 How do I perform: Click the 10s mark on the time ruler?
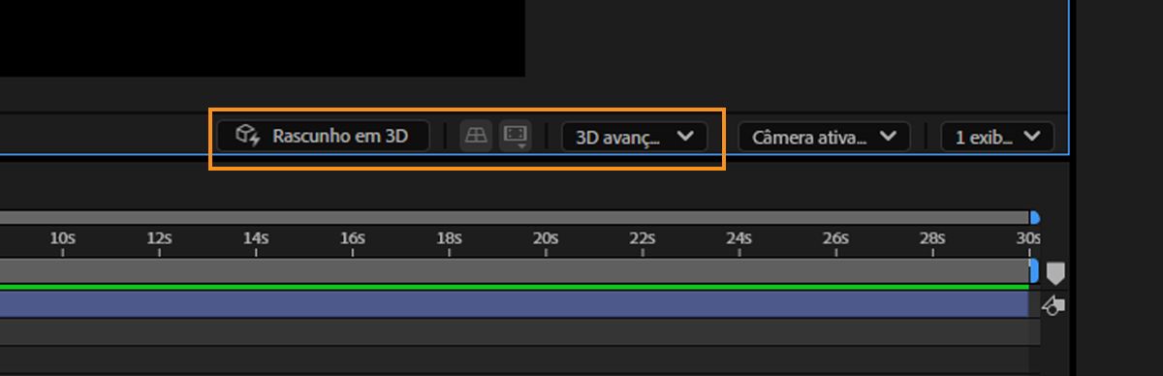[63, 238]
